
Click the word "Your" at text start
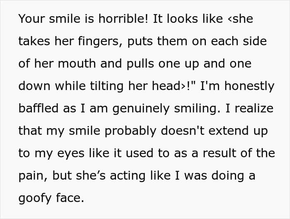click(31, 19)
